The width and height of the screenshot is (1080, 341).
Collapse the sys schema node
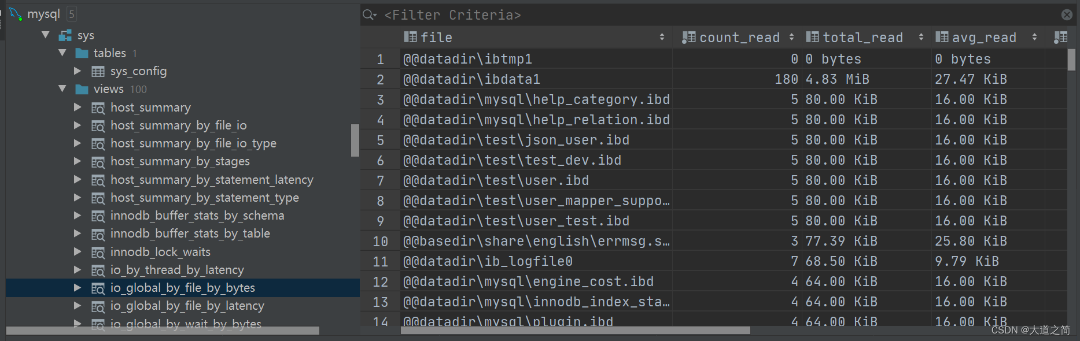pos(46,35)
